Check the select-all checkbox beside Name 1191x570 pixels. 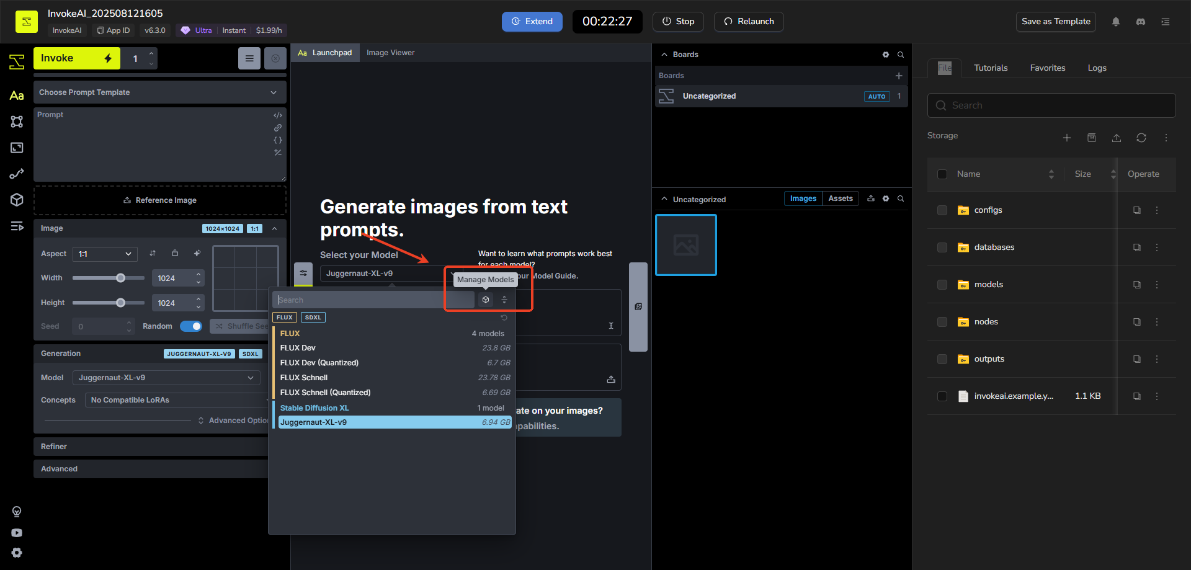tap(942, 174)
